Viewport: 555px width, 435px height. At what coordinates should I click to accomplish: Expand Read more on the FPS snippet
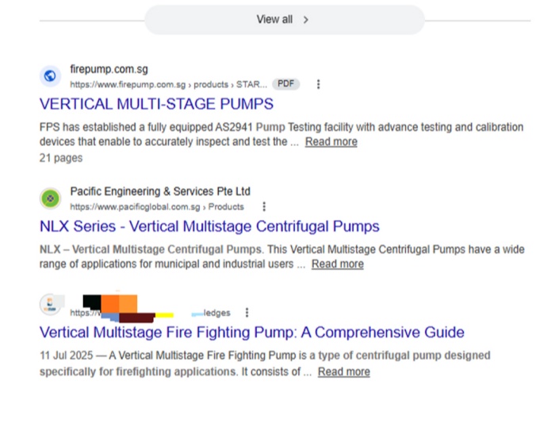pyautogui.click(x=331, y=142)
